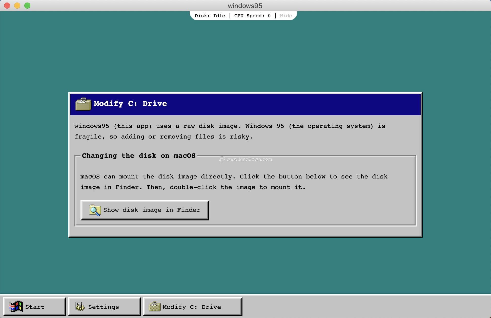The width and height of the screenshot is (491, 318).
Task: Close the windows95 window with red button
Action: coord(7,6)
